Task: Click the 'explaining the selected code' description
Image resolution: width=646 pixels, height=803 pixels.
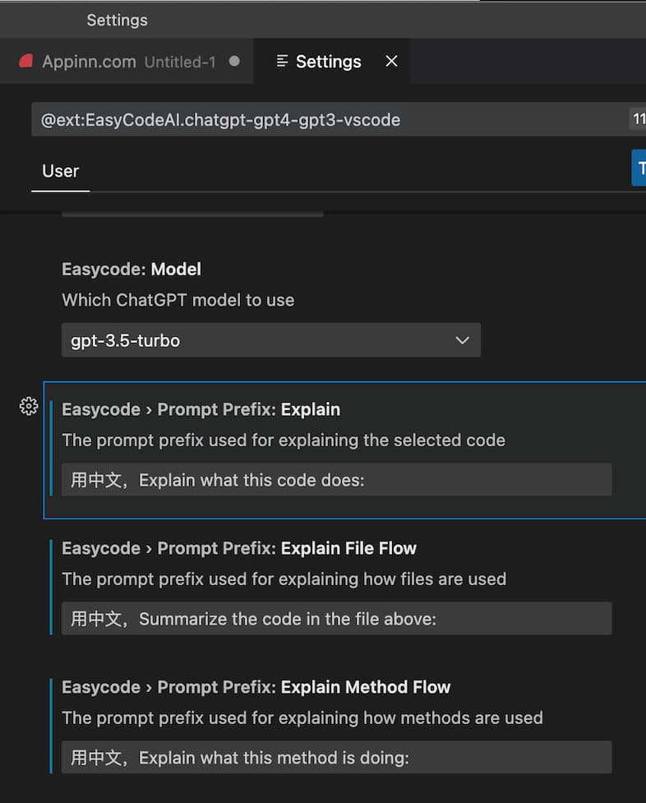Action: tap(284, 441)
